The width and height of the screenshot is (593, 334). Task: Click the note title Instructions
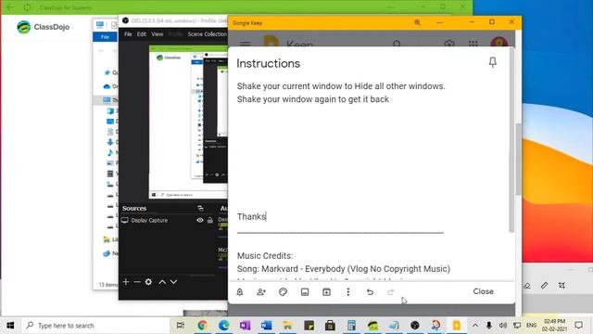click(x=268, y=63)
